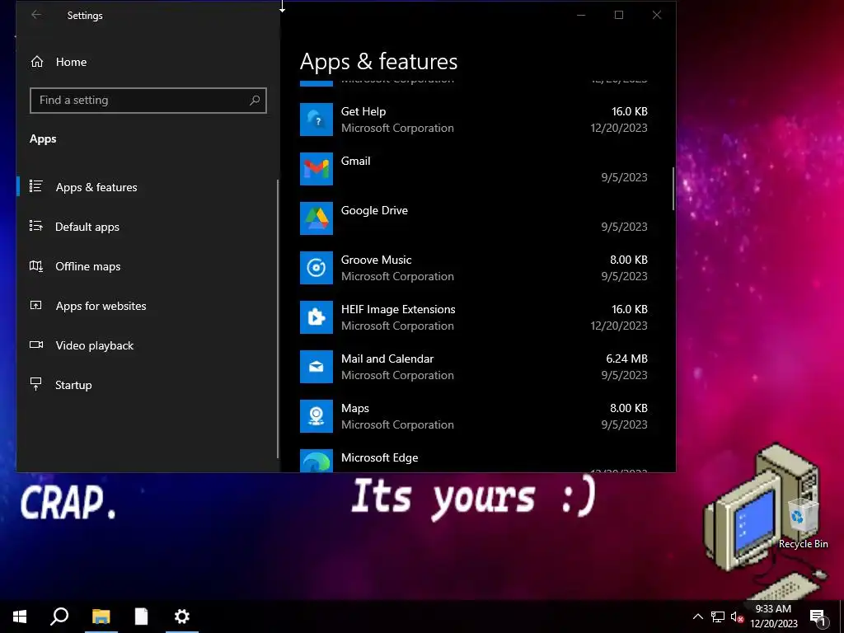
Task: Click the Apps & features list icon
Action: tap(36, 186)
